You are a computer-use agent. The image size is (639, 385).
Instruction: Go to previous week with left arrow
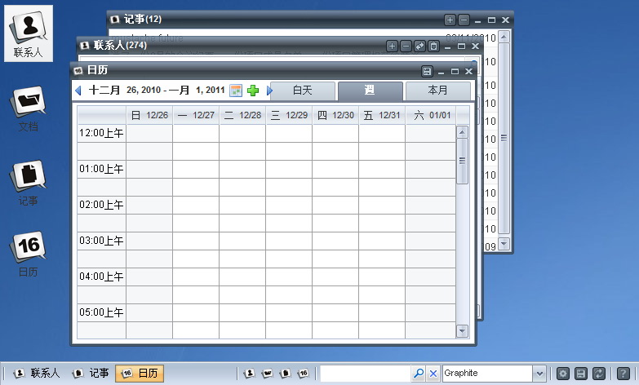[x=78, y=91]
